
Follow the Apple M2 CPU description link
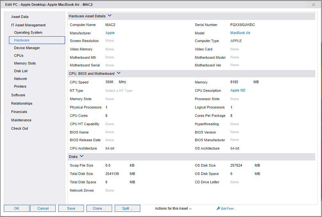238,90
